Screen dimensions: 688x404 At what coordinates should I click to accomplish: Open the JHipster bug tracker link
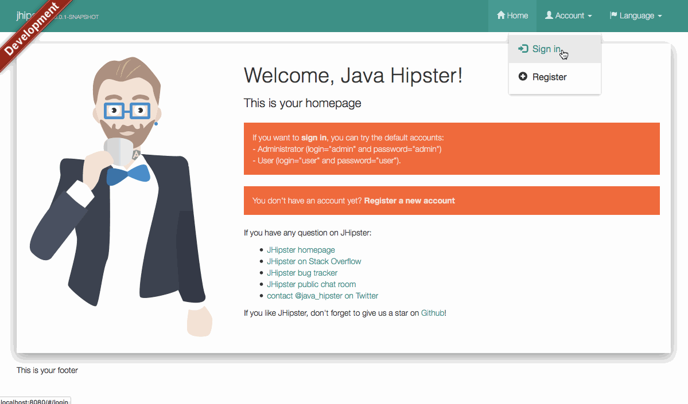(x=302, y=273)
